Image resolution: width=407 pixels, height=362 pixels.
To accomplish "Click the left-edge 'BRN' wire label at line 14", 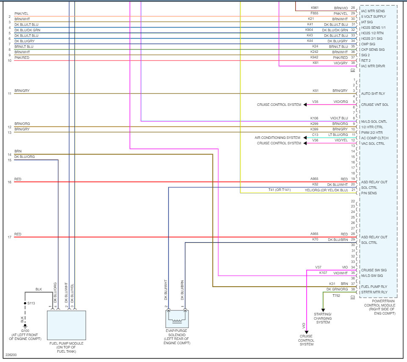I will (18, 151).
